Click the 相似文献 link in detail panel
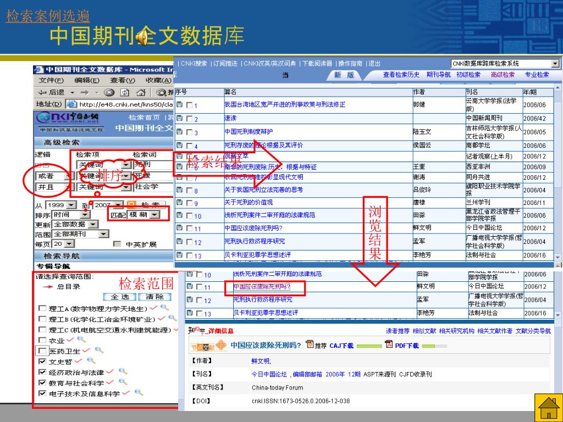This screenshot has width=563, height=422. click(424, 331)
